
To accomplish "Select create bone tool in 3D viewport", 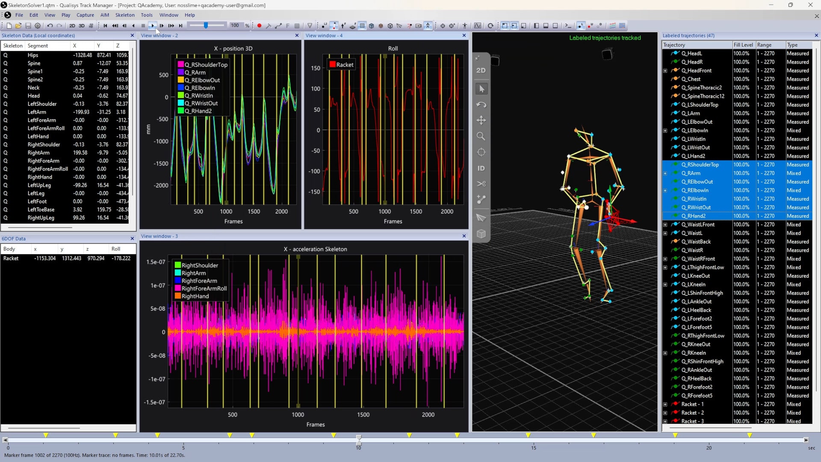I will (481, 200).
